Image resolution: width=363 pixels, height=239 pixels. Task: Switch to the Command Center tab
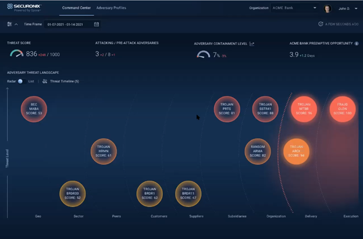click(75, 8)
